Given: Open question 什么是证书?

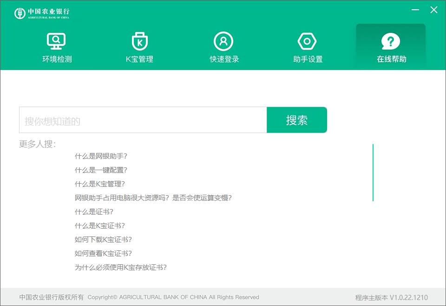Looking at the screenshot, I should (94, 212).
